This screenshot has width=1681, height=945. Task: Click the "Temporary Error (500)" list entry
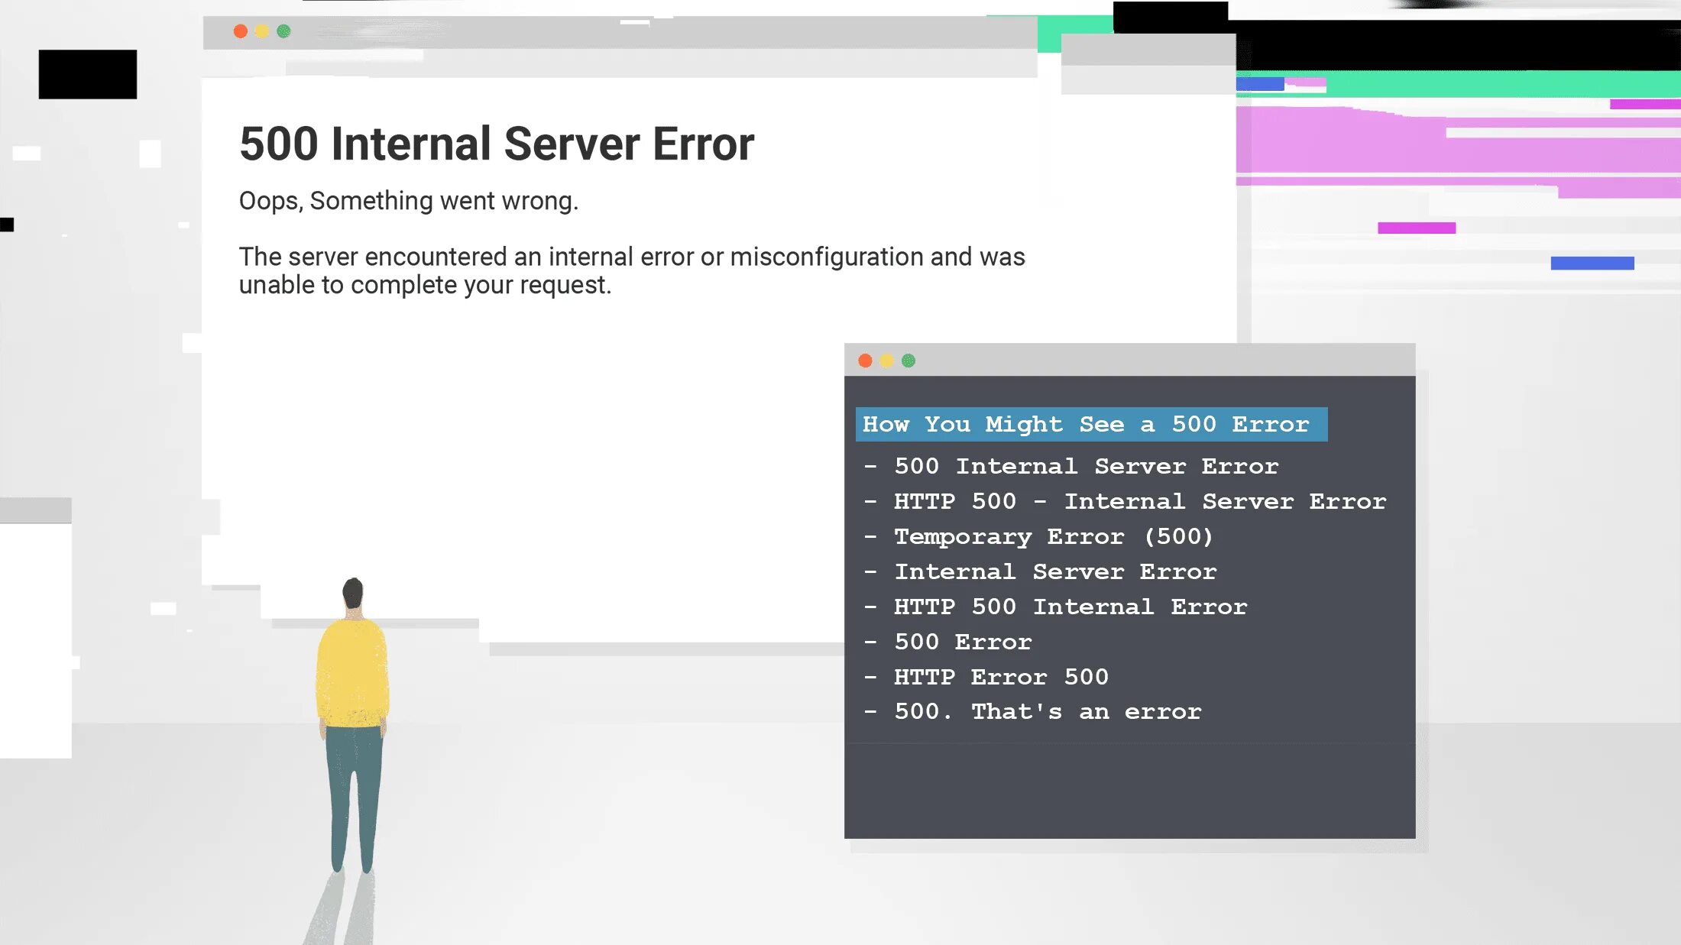pyautogui.click(x=1053, y=537)
